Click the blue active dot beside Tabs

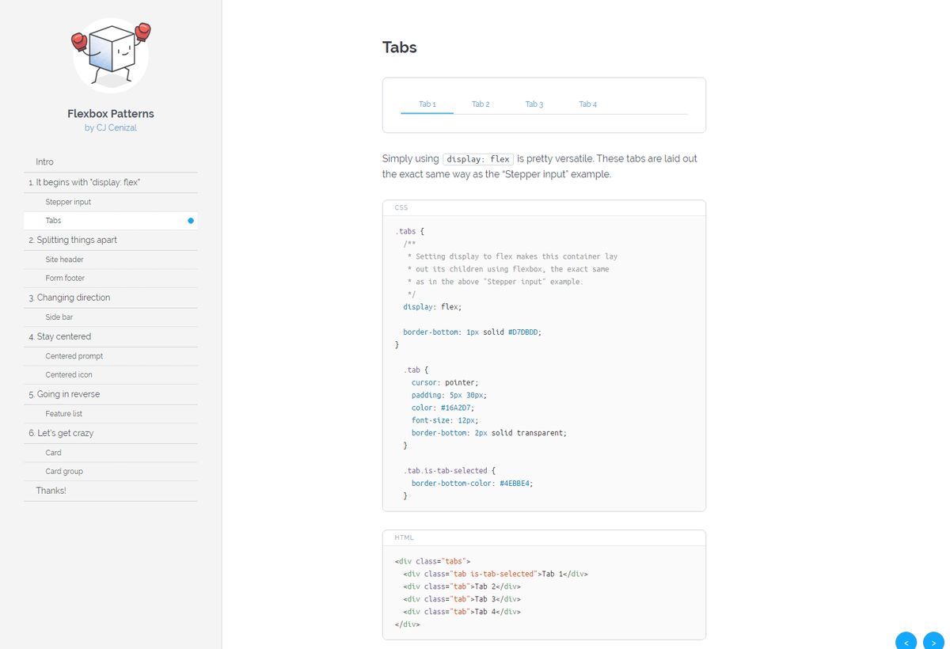tap(191, 221)
